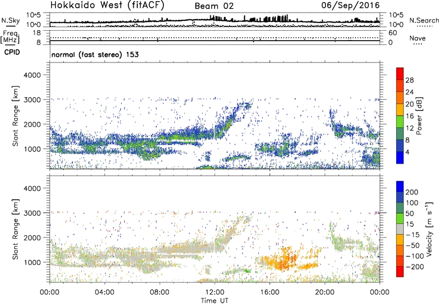Click the '2000' tick of velocity panel

point(32,238)
